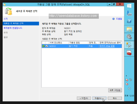Click the 동기 커밋 및 온라인 status value
The height and width of the screenshot is (104, 137).
tap(73, 31)
